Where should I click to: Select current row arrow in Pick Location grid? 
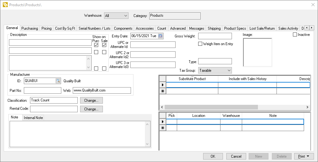163,122
